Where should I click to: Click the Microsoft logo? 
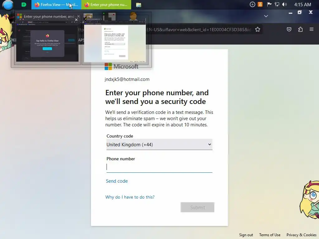click(x=121, y=67)
